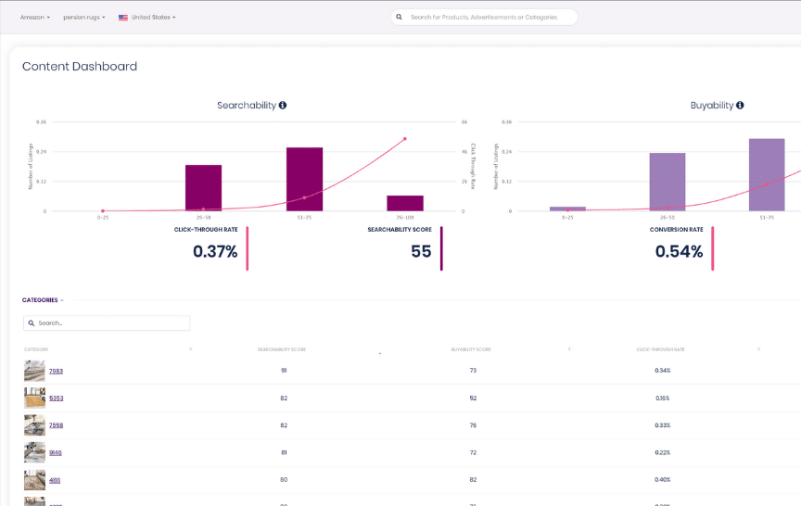The width and height of the screenshot is (801, 506).
Task: Click the United States flag icon
Action: (123, 18)
